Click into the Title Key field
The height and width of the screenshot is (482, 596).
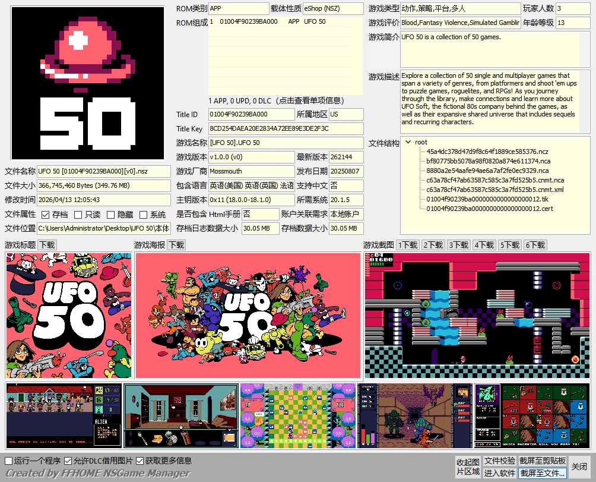[286, 128]
